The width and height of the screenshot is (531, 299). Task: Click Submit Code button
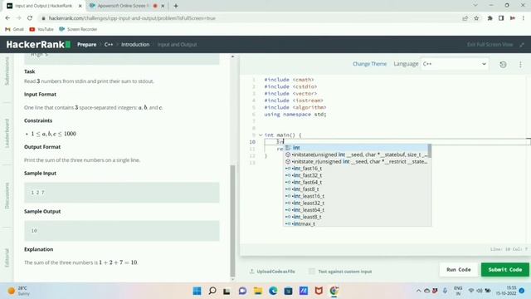(505, 269)
